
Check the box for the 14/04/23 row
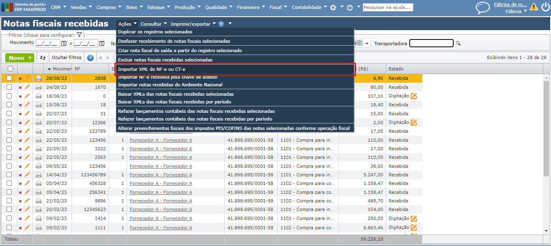[9, 175]
